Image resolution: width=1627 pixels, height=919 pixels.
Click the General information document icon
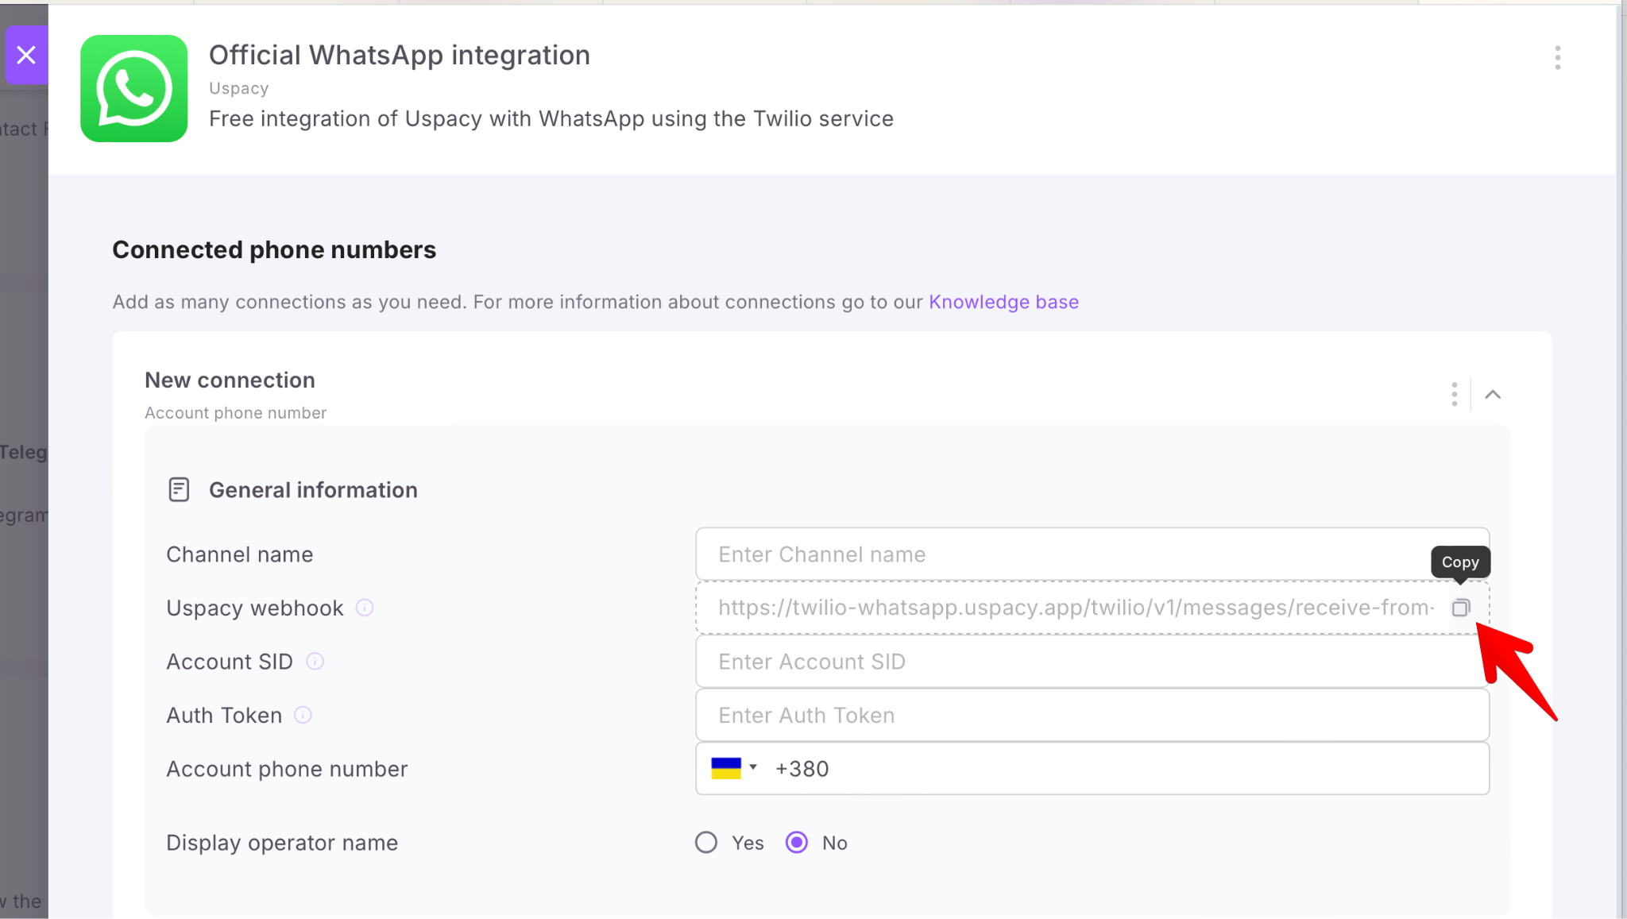point(179,489)
